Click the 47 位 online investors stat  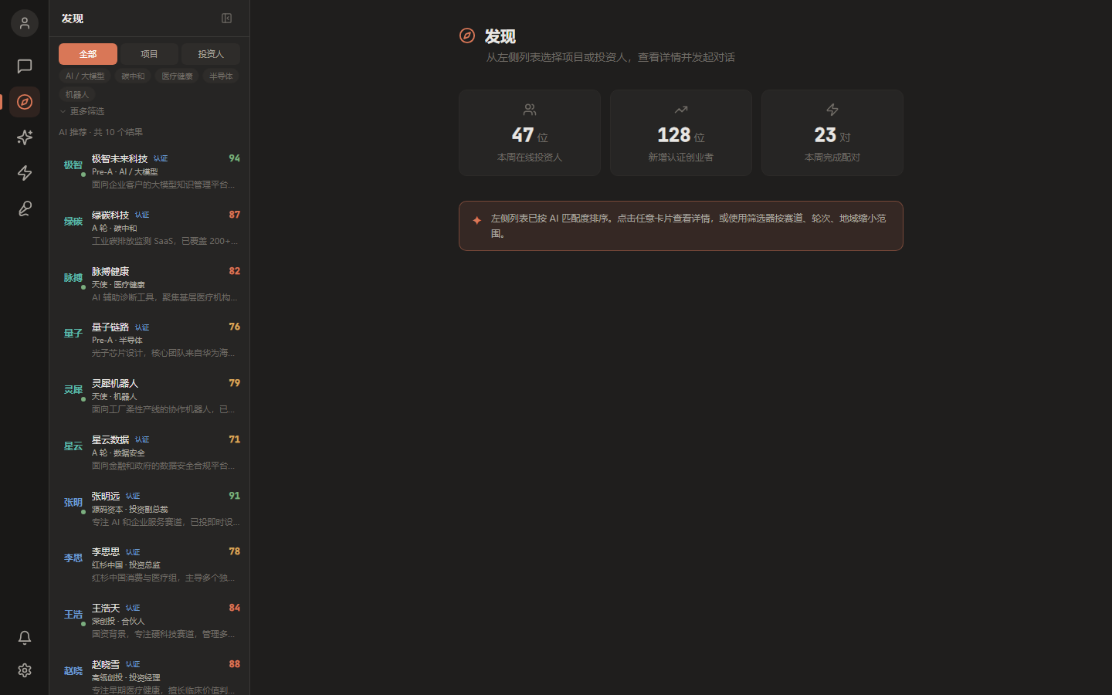point(530,133)
